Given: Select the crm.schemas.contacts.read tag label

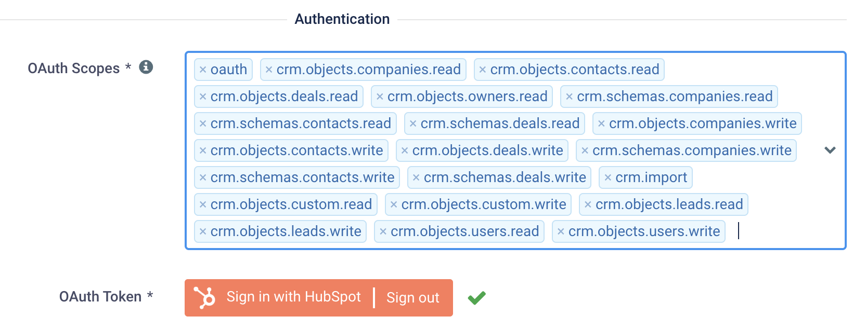Looking at the screenshot, I should click(301, 123).
